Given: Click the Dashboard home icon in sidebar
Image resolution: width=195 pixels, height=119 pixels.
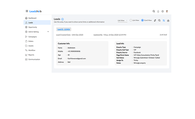Looking at the screenshot, I should click(x=26, y=18).
